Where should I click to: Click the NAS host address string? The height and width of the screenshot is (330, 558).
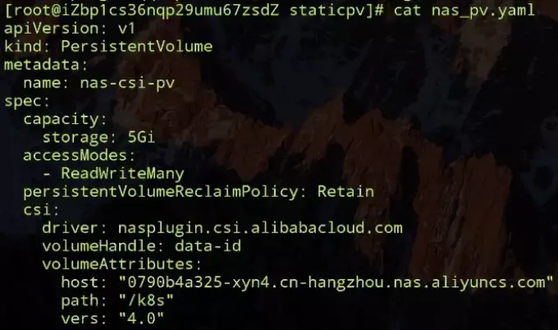[336, 282]
